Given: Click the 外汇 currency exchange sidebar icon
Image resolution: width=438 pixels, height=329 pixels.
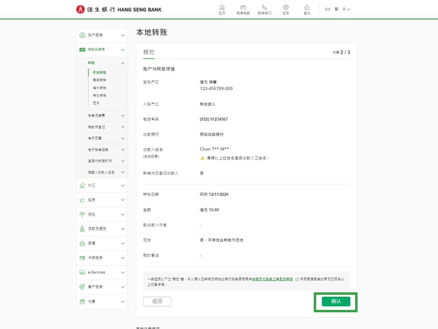Looking at the screenshot, I should click(82, 186).
